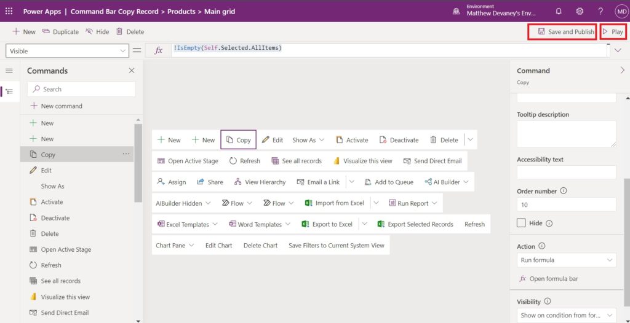
Task: Open more options ellipsis for Copy command
Action: click(x=126, y=154)
